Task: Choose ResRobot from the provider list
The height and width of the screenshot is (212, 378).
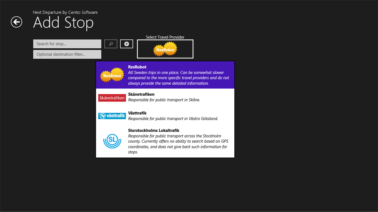Action: 165,75
